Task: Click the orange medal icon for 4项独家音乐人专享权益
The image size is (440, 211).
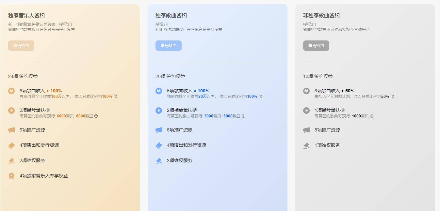Action: pos(11,176)
